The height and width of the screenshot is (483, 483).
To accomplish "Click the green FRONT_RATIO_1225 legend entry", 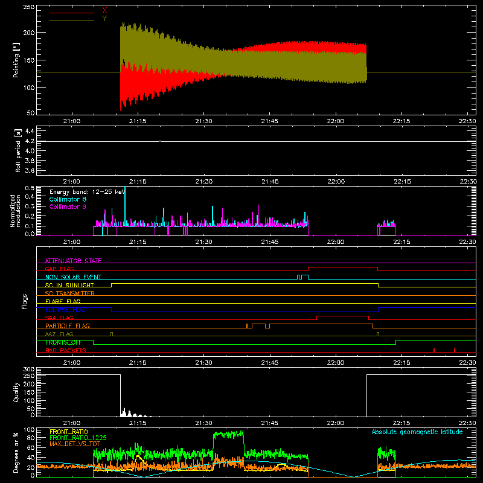I will pyautogui.click(x=78, y=438).
